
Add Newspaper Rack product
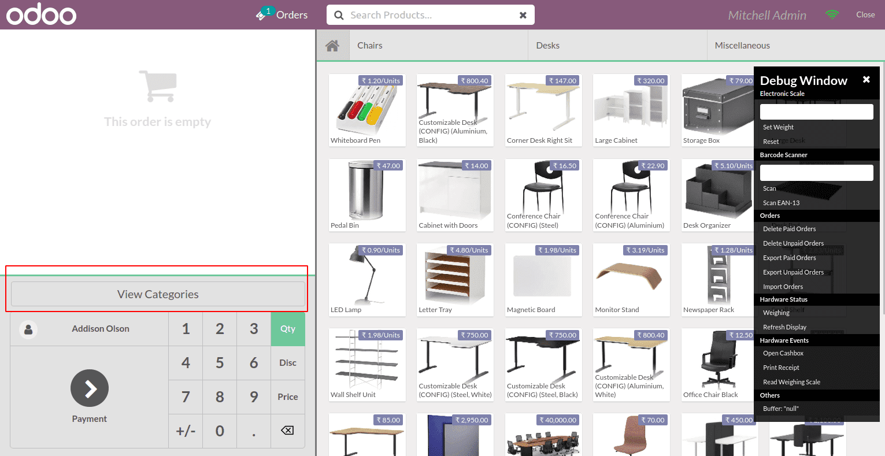[718, 280]
